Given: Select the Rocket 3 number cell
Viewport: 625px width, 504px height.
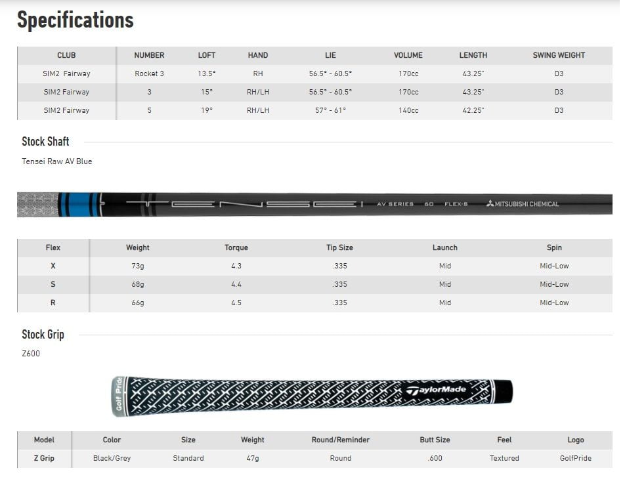Looking at the screenshot, I should [x=149, y=73].
